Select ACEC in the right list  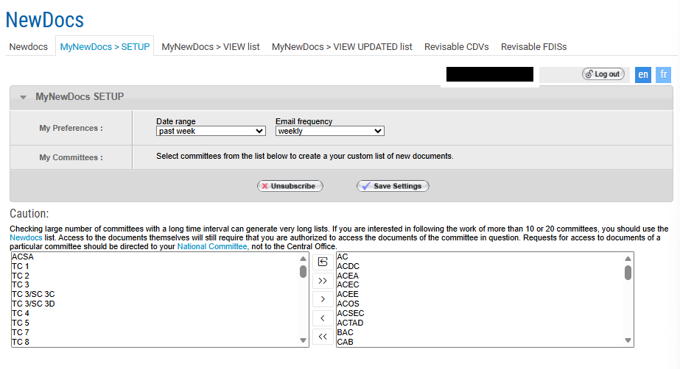(x=480, y=284)
